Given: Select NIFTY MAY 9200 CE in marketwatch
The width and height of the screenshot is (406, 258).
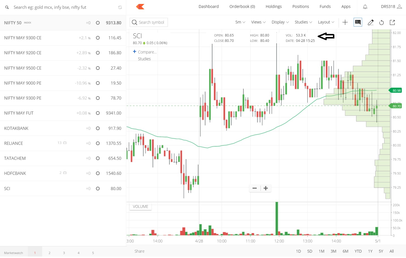Looking at the screenshot, I should [x=63, y=53].
